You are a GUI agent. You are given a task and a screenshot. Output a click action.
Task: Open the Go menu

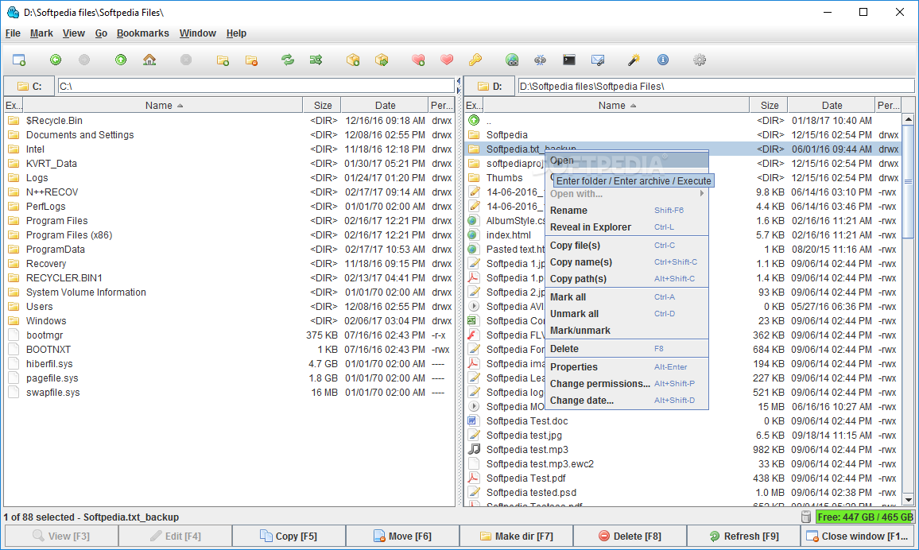pos(102,33)
